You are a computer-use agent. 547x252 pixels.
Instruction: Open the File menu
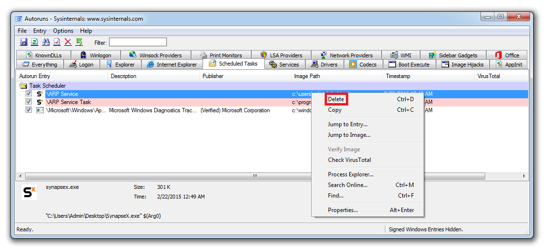(22, 31)
